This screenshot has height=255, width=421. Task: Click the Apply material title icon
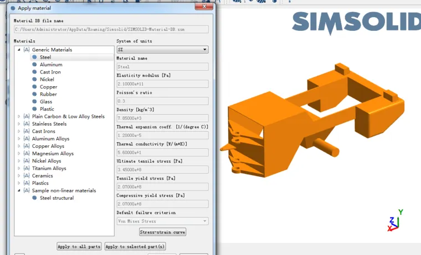click(x=13, y=8)
